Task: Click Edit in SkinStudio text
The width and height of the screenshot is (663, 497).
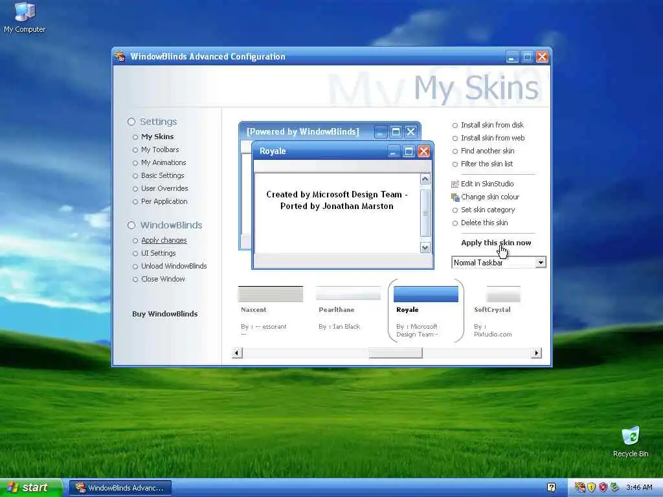Action: [x=487, y=184]
